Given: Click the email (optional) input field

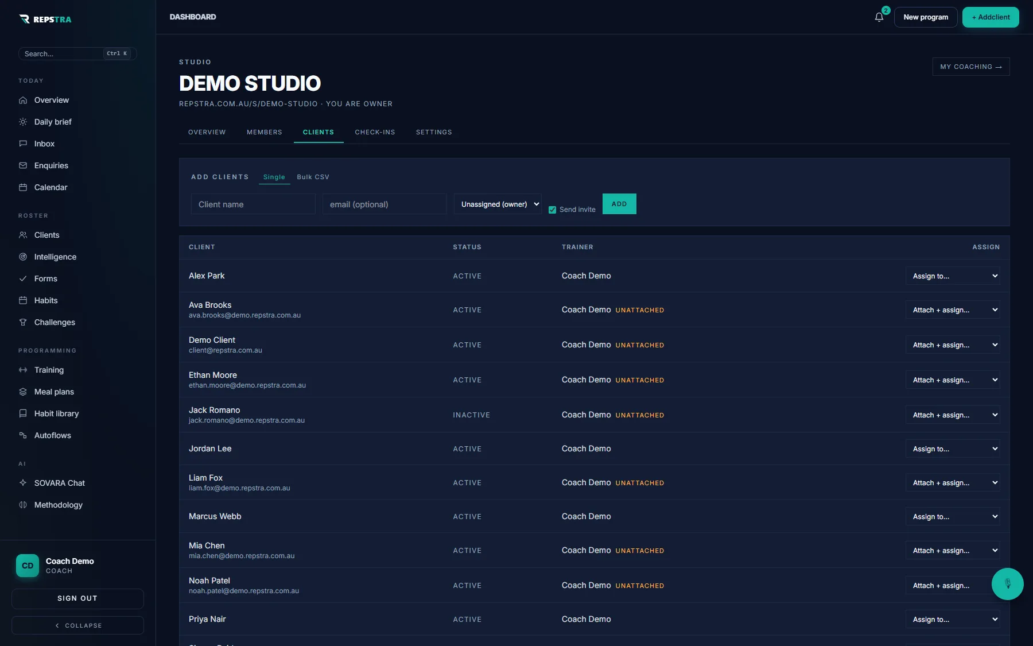Looking at the screenshot, I should (x=385, y=204).
